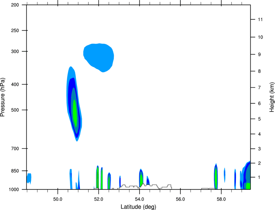Click height label 9 km
Viewport: 275px width, 210px height.
[x=259, y=55]
